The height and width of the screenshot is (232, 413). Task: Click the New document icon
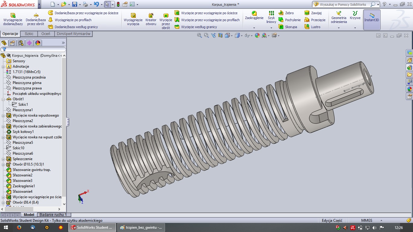(x=53, y=4)
